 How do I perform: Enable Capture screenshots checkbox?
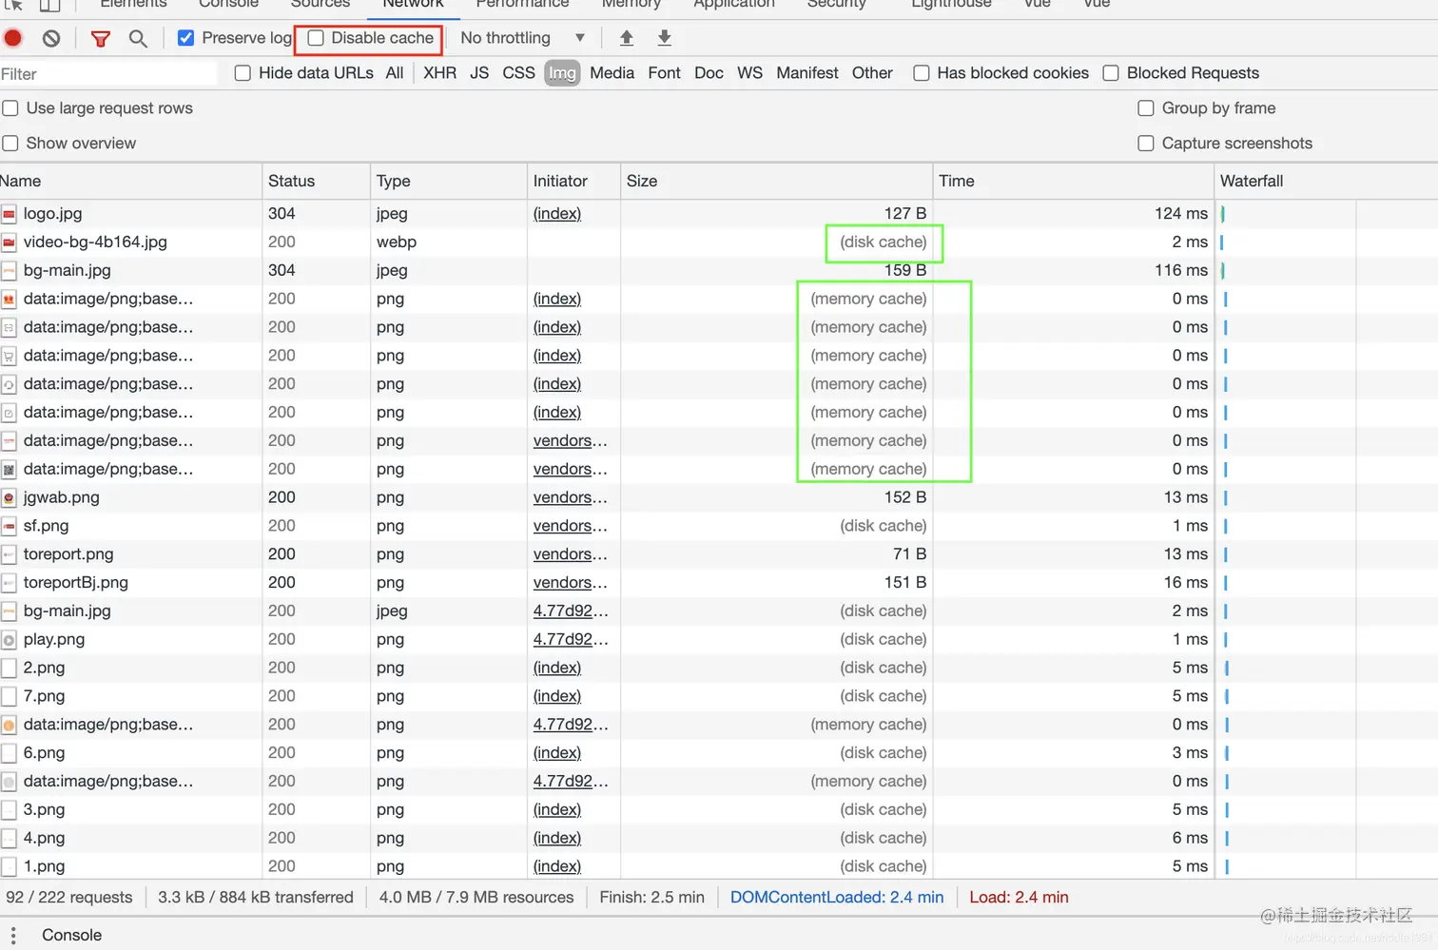[x=1146, y=144]
